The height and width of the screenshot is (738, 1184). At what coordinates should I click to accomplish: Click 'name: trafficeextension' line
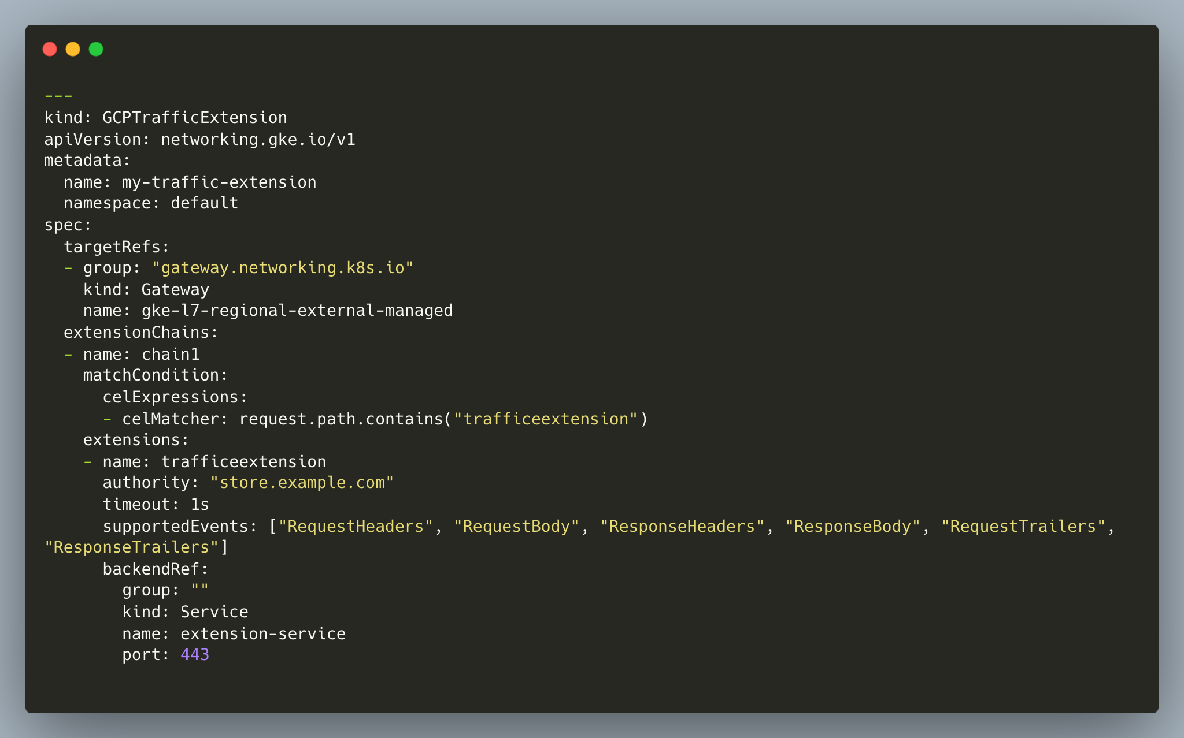click(214, 461)
